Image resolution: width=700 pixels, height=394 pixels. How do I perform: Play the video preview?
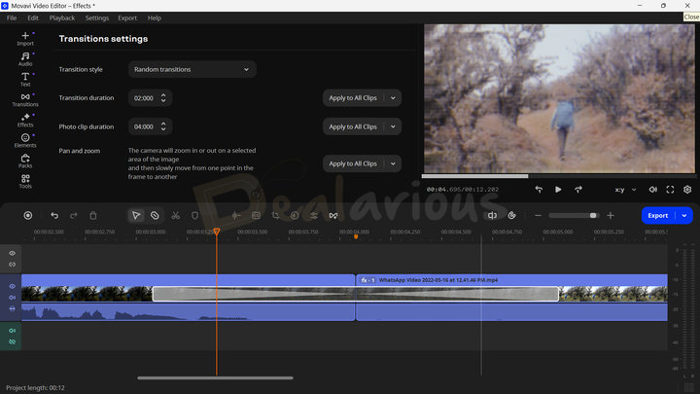pyautogui.click(x=558, y=190)
